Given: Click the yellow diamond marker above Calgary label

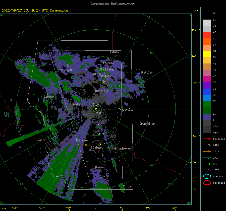Looking at the screenshot, I should pyautogui.click(x=99, y=145).
